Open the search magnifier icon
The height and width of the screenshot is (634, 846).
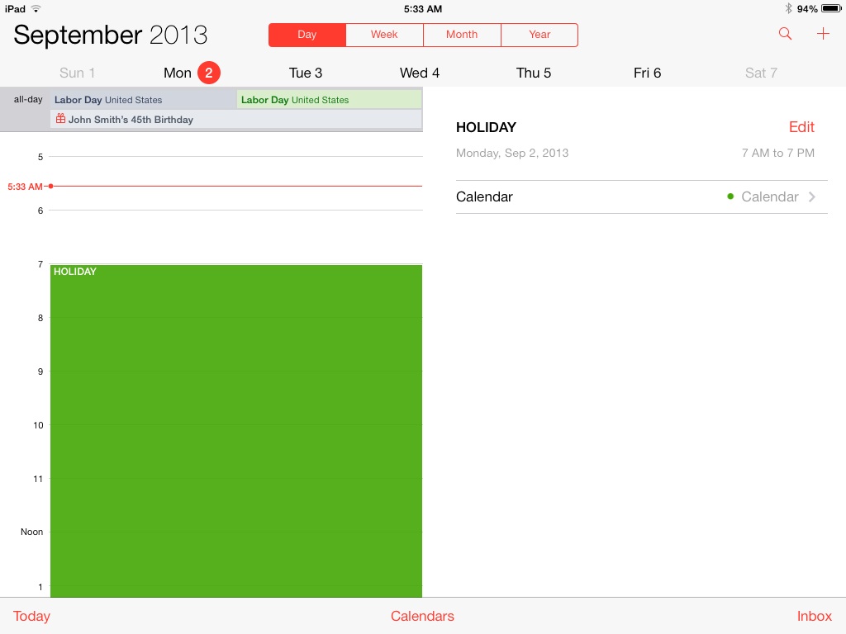pos(785,34)
